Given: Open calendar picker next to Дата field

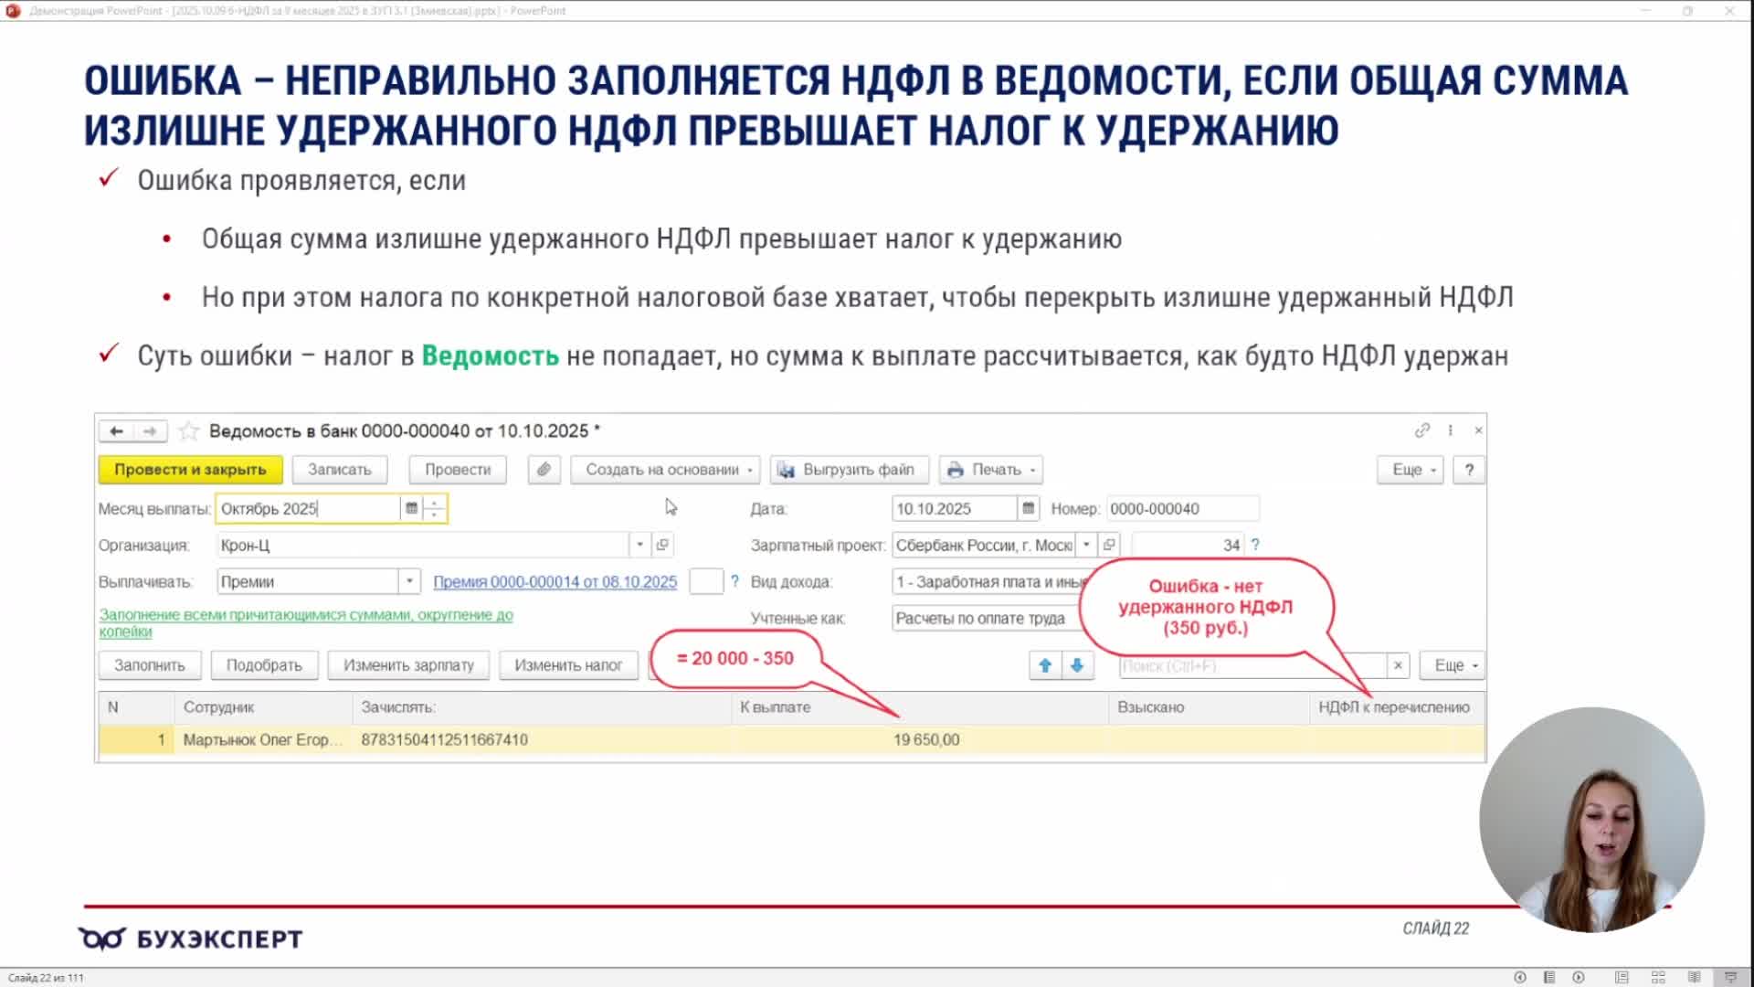Looking at the screenshot, I should (x=1029, y=509).
